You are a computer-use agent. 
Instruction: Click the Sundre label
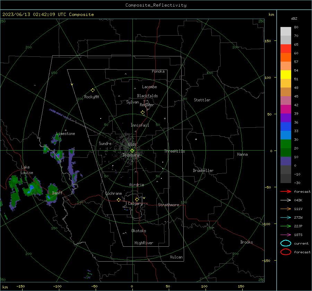(x=105, y=143)
